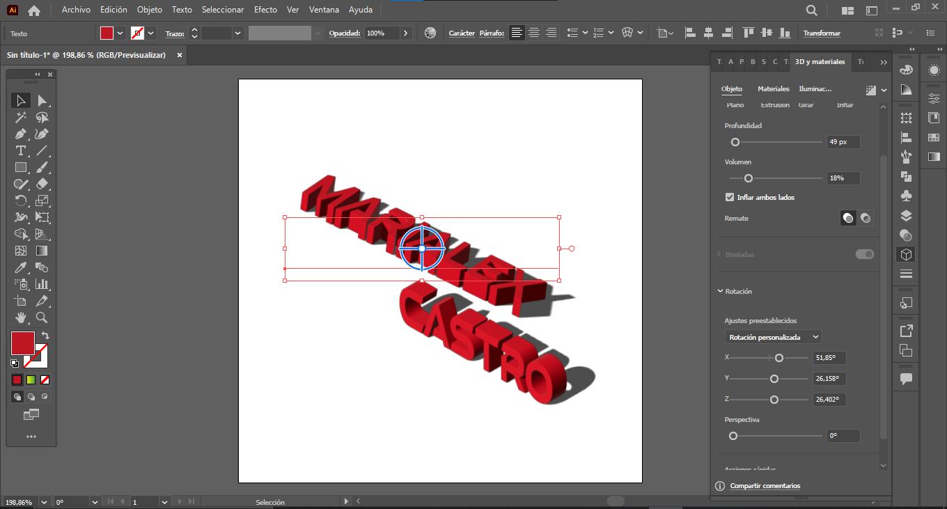Open the Carácter panel link

point(462,33)
